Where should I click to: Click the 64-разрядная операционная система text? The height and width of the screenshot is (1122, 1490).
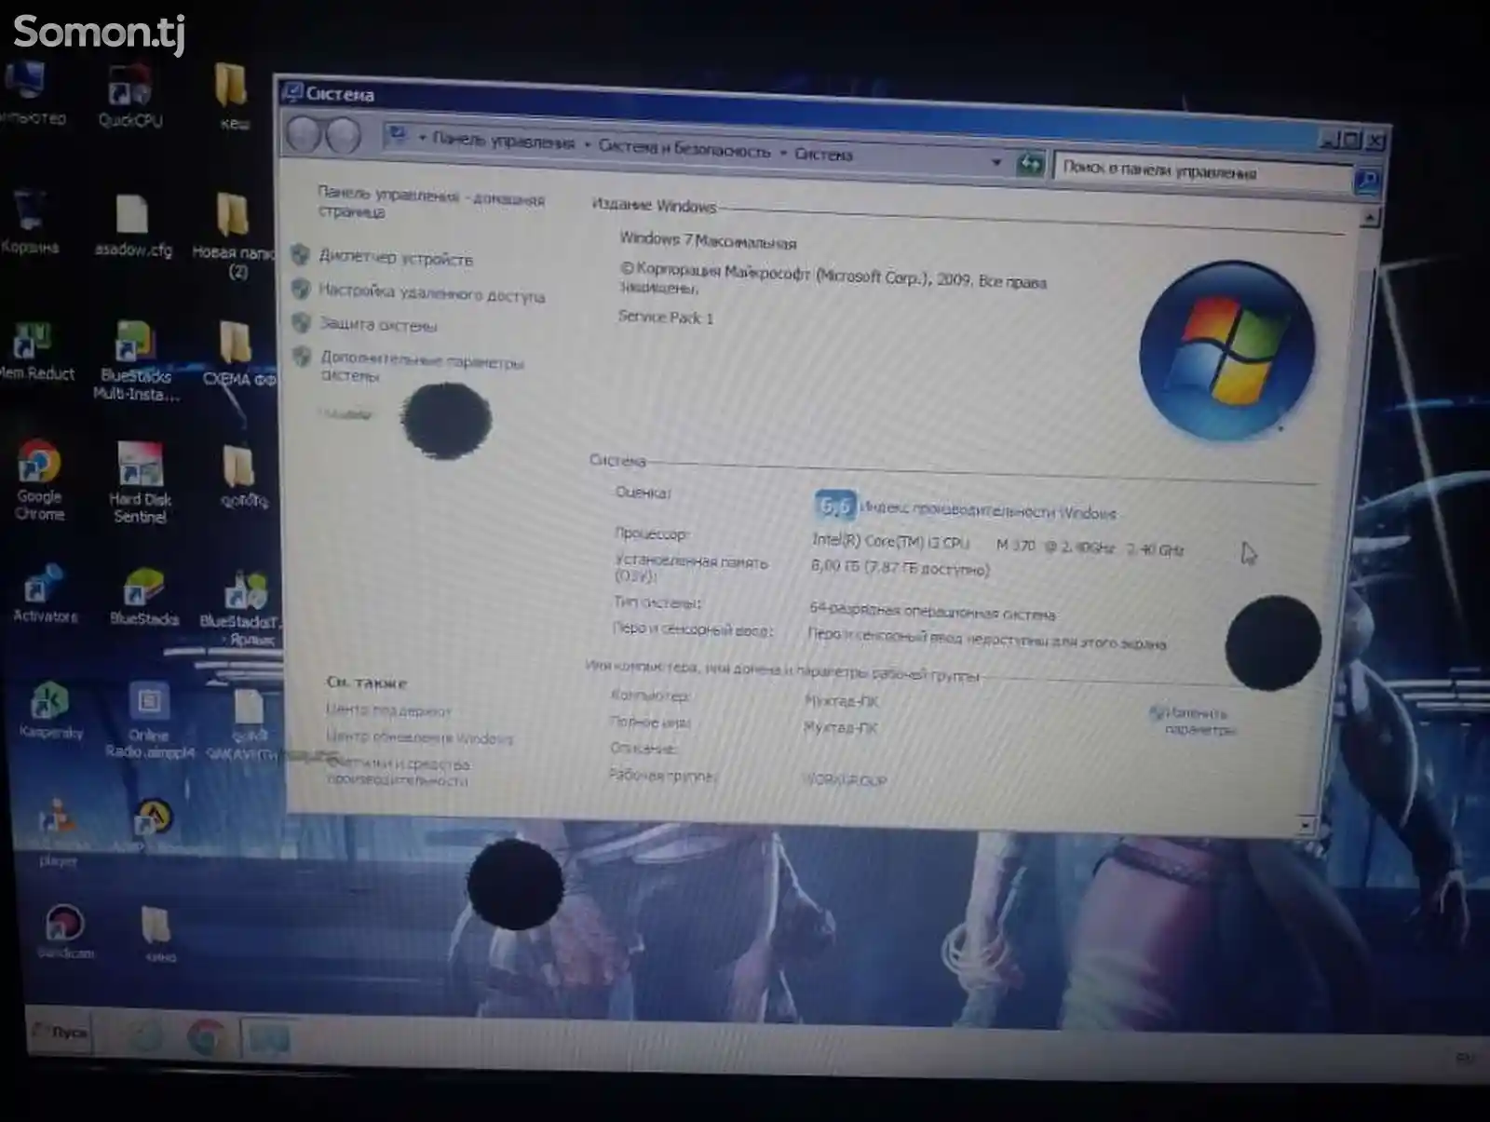tap(932, 612)
